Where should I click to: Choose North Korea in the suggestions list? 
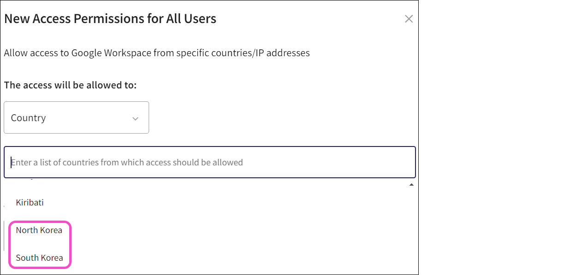[39, 230]
